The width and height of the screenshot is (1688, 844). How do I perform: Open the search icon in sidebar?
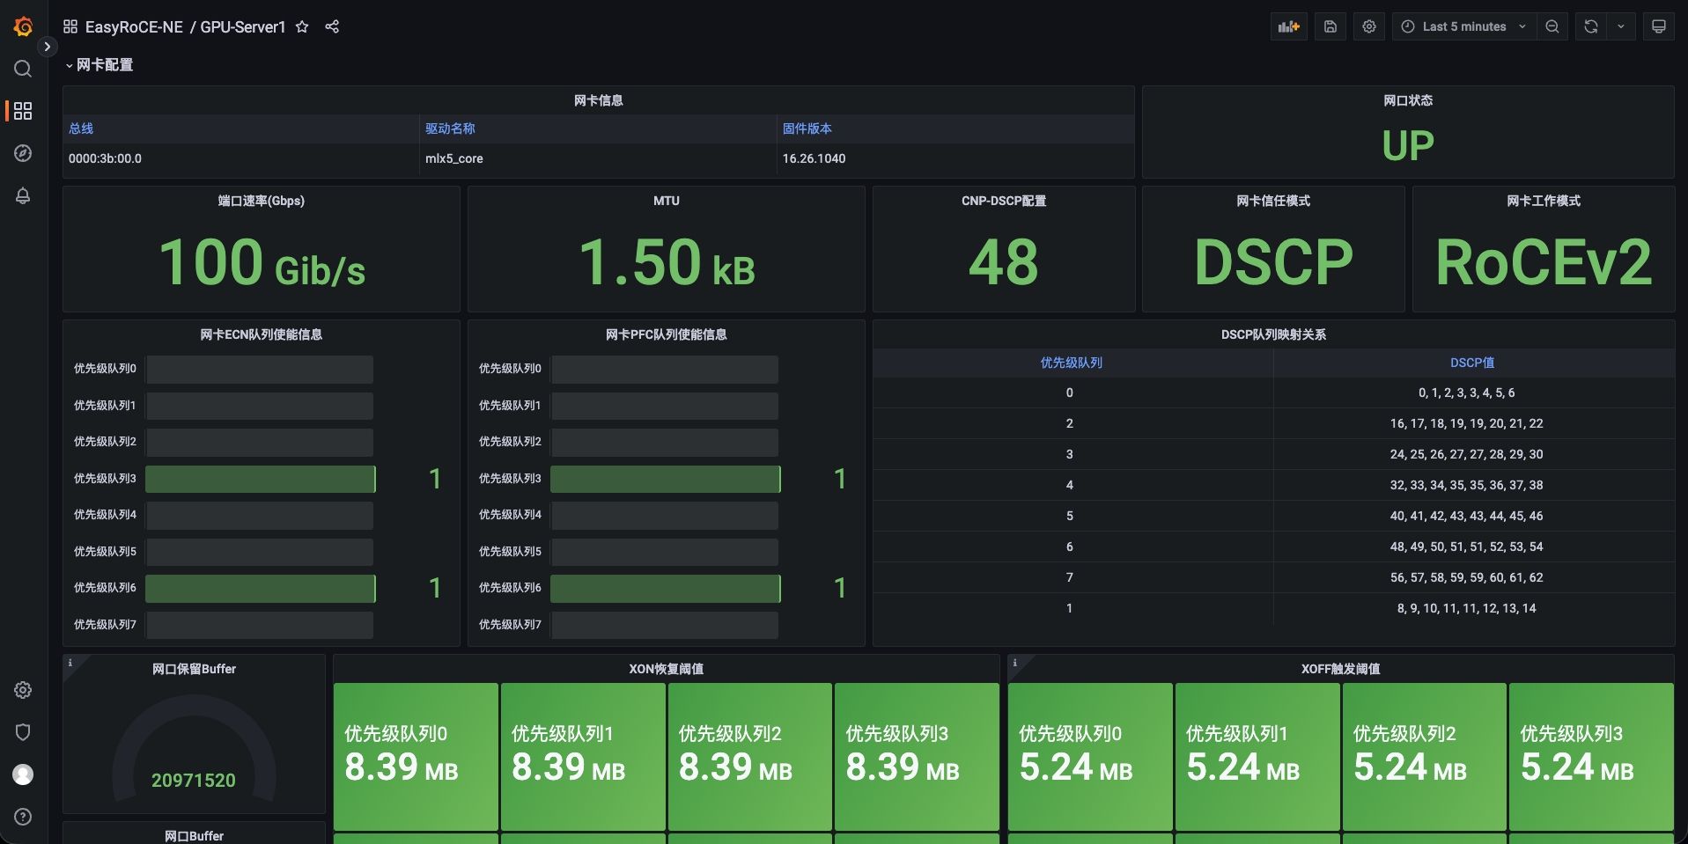click(23, 69)
